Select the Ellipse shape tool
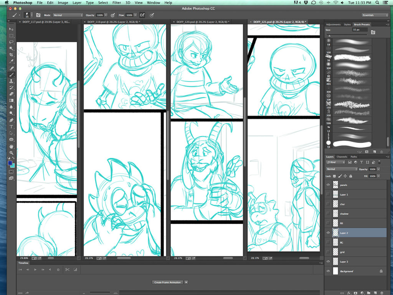 [x=11, y=140]
